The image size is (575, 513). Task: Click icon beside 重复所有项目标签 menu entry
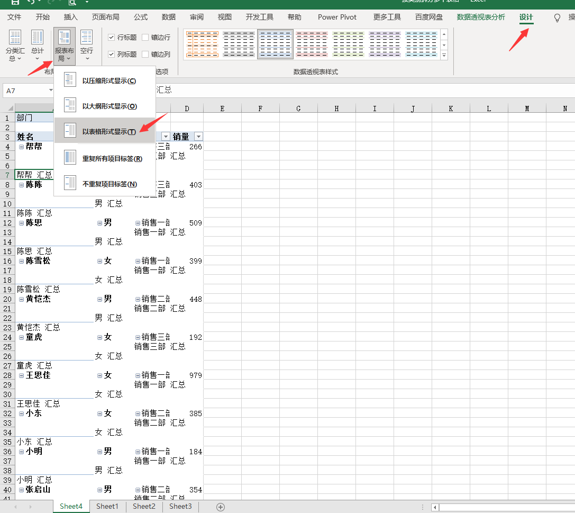point(70,157)
